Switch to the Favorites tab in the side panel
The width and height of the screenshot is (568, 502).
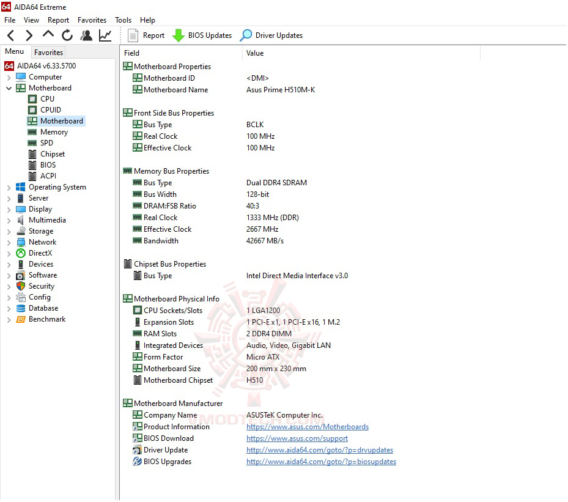coord(48,53)
